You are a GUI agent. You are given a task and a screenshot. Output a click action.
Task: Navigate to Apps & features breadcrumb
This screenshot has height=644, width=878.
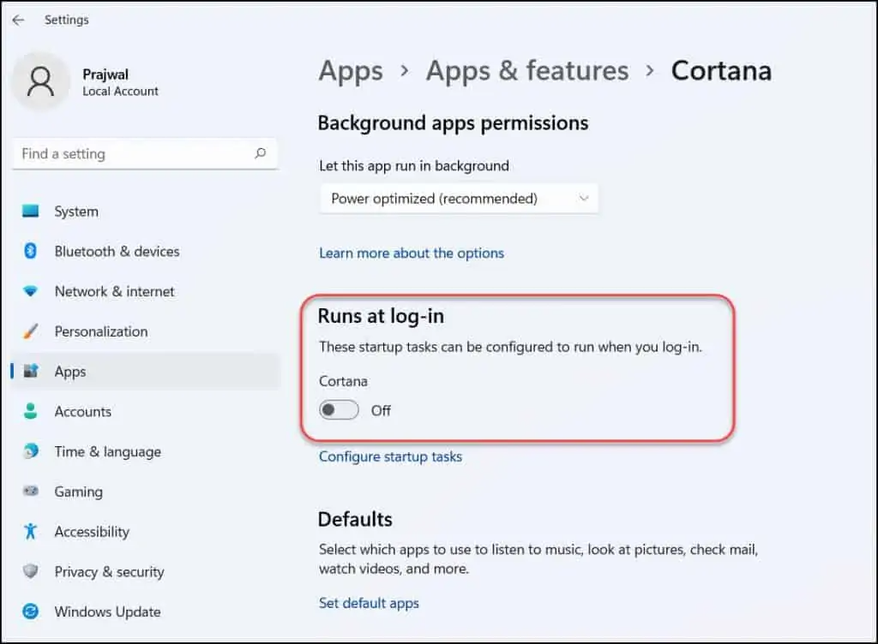[527, 71]
